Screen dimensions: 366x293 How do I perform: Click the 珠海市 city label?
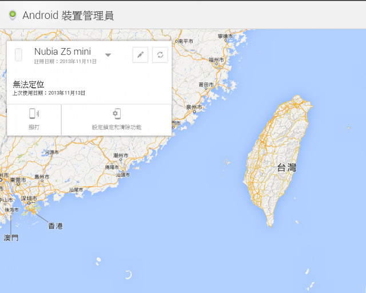click(12, 210)
